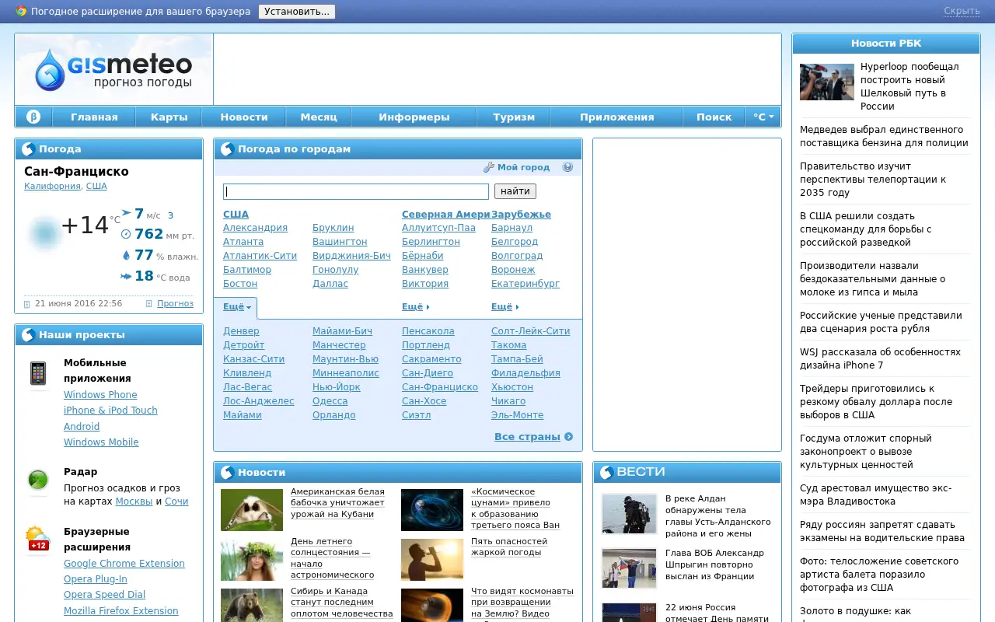Open the °C temperature units dropdown

[x=763, y=117]
